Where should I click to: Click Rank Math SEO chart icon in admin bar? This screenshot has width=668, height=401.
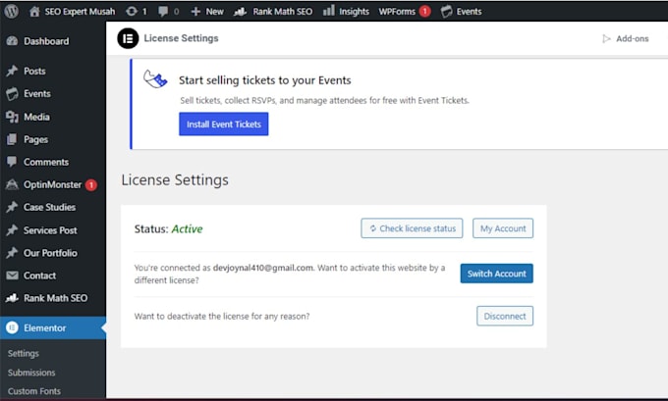pyautogui.click(x=240, y=12)
